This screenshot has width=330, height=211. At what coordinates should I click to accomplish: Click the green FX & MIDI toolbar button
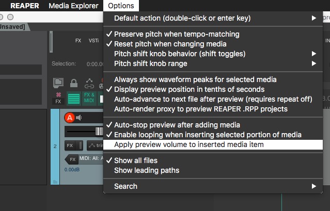(x=89, y=98)
